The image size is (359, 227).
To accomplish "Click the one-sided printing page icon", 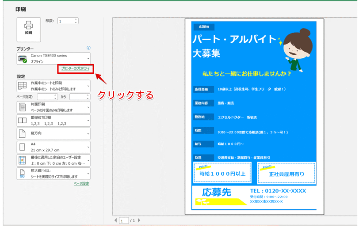I will click(x=22, y=107).
